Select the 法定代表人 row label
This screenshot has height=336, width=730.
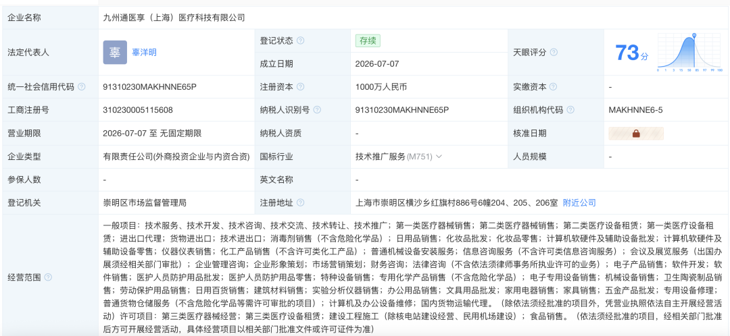(28, 52)
